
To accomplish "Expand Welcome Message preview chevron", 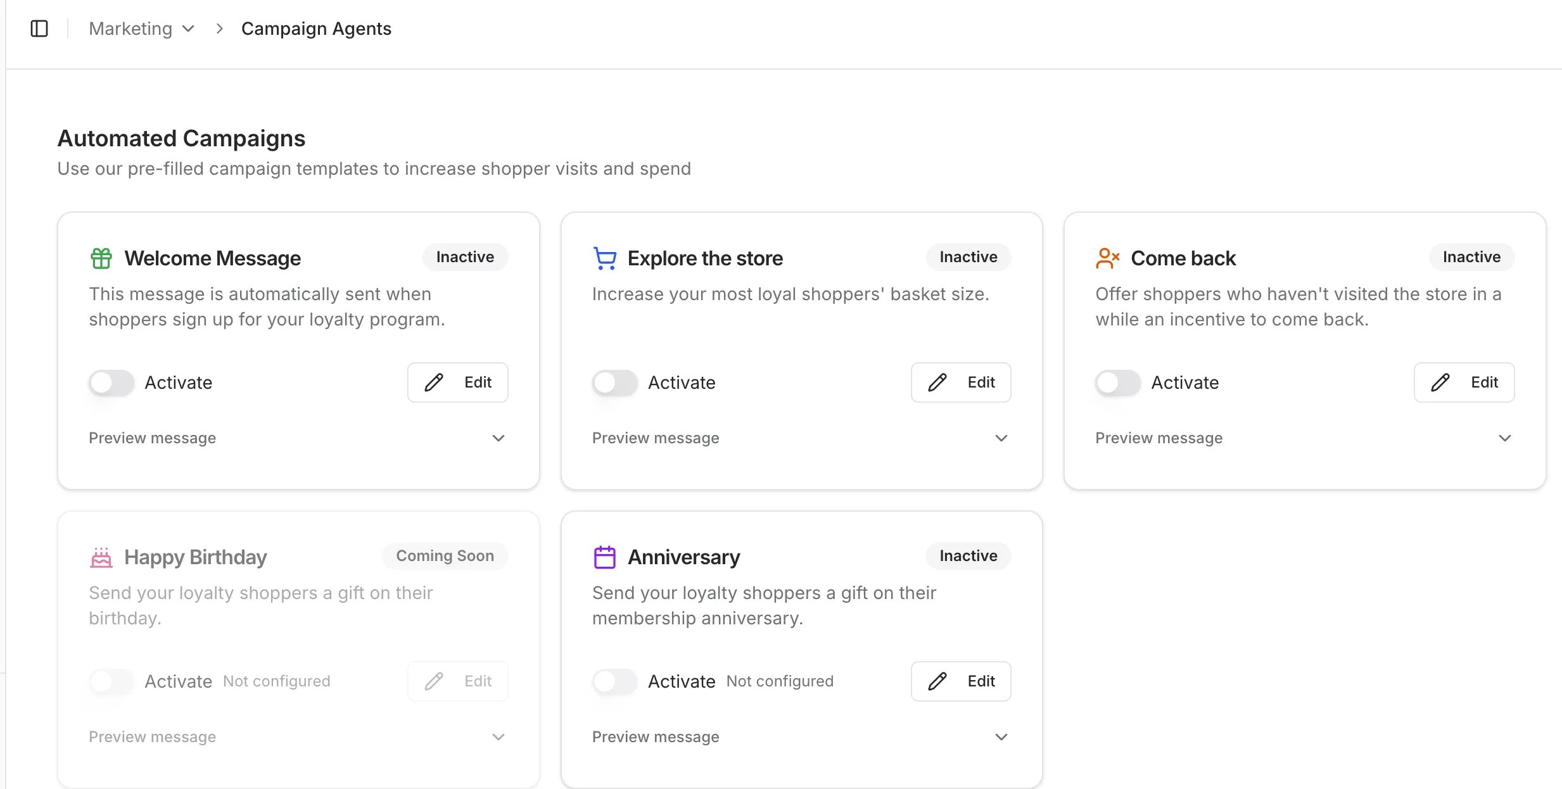I will (498, 438).
